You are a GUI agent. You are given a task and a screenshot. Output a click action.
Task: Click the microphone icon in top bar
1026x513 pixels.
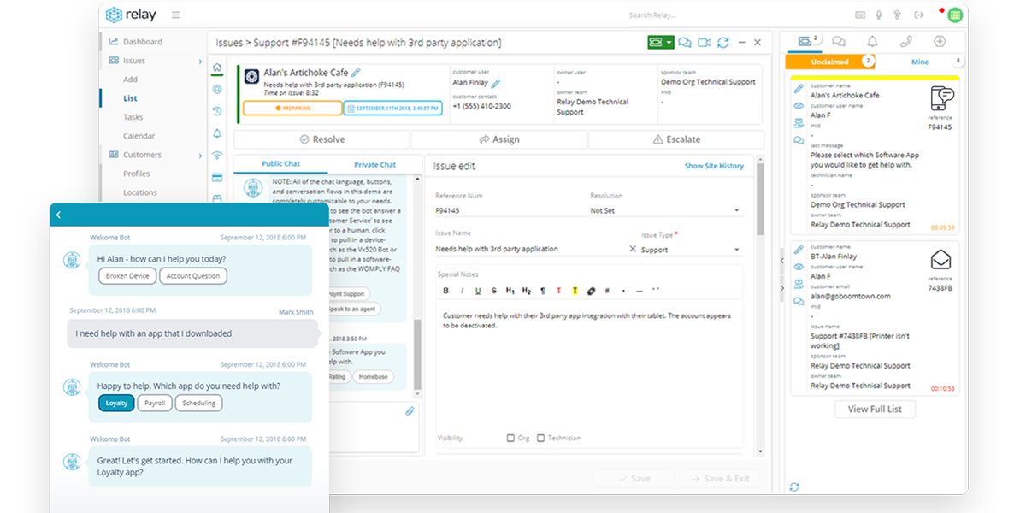(878, 15)
